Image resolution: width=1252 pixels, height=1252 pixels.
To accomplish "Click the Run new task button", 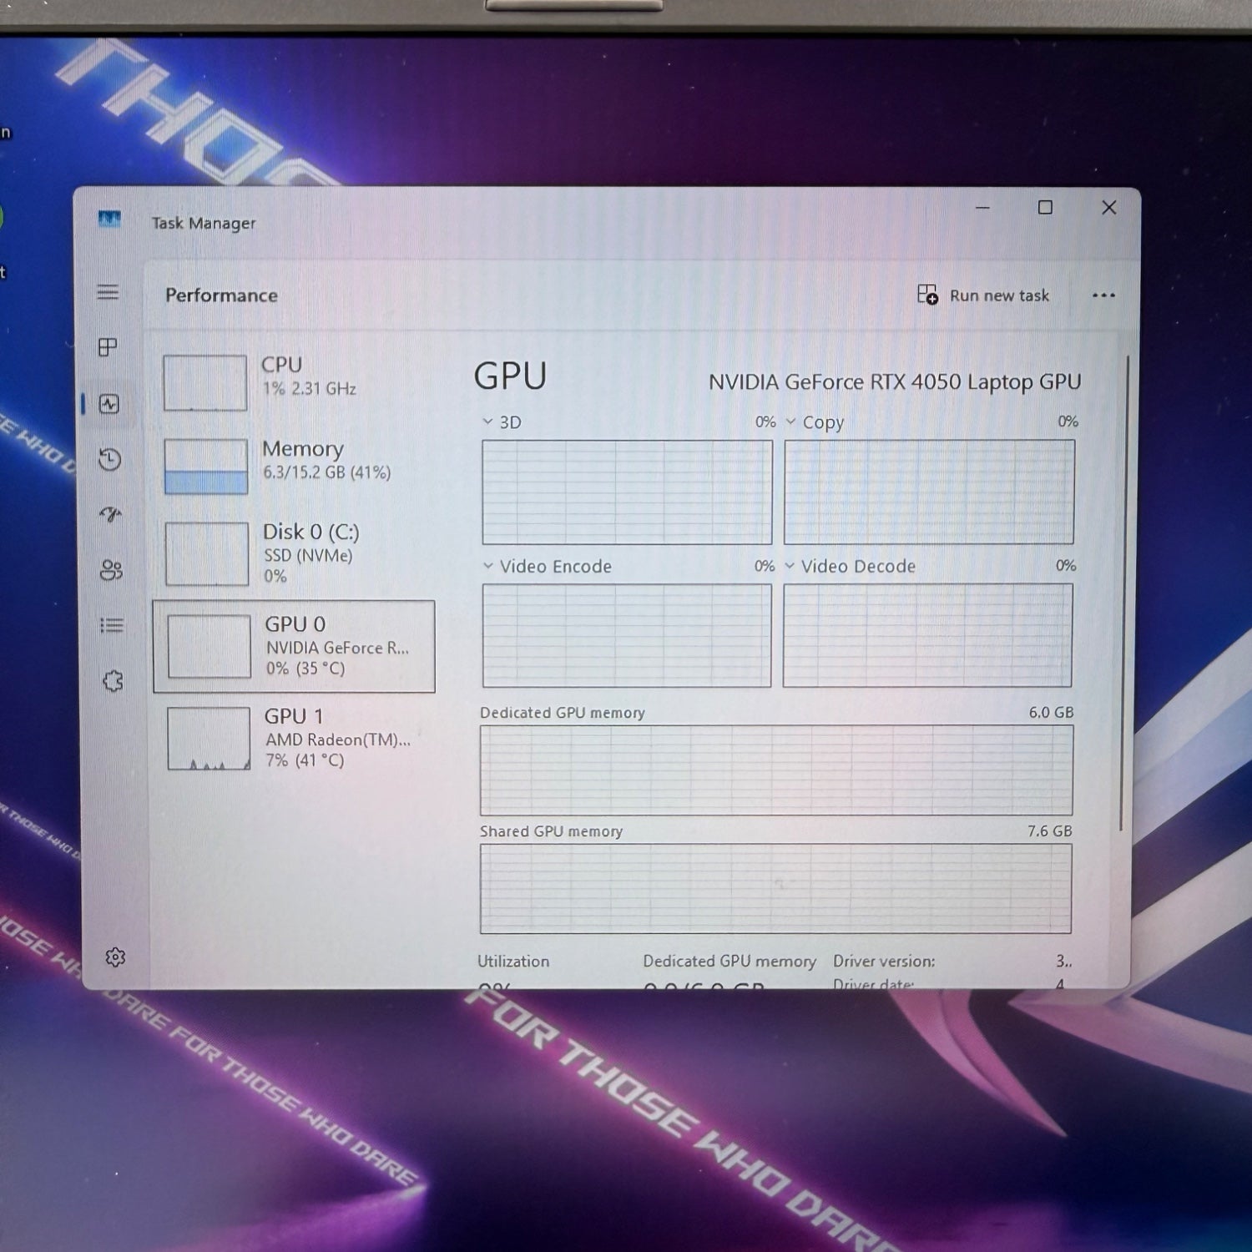I will click(983, 295).
